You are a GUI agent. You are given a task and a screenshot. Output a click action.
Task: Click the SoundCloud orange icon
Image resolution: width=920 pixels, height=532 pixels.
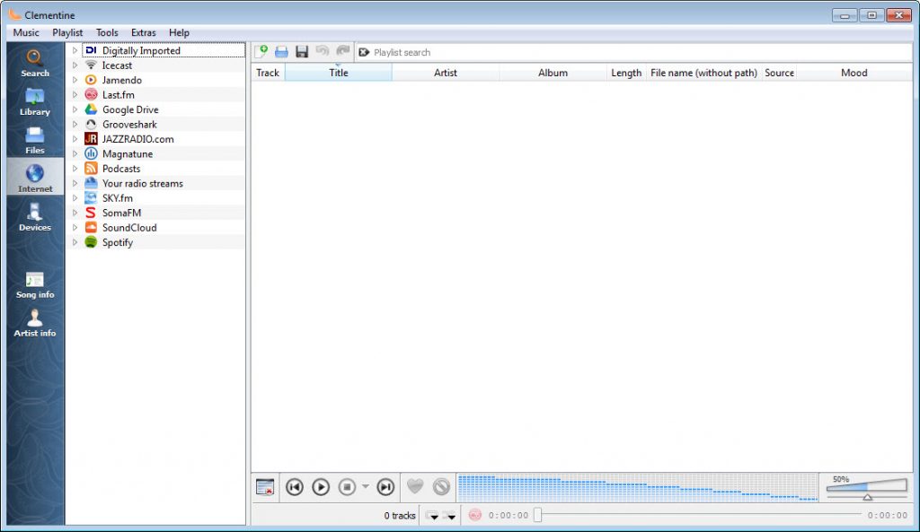91,227
